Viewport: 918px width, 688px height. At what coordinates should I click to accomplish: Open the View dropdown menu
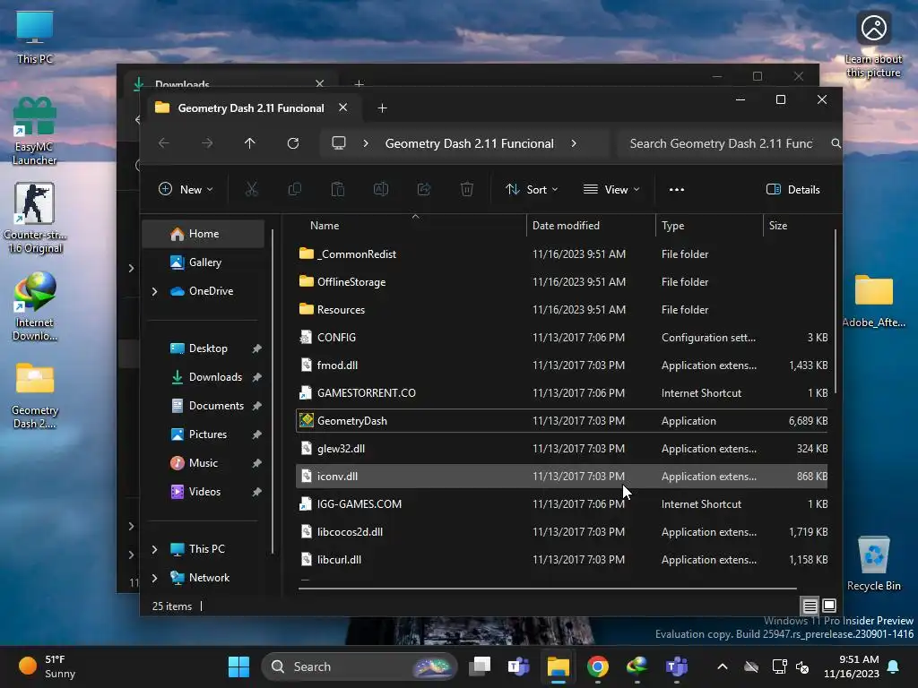[611, 190]
